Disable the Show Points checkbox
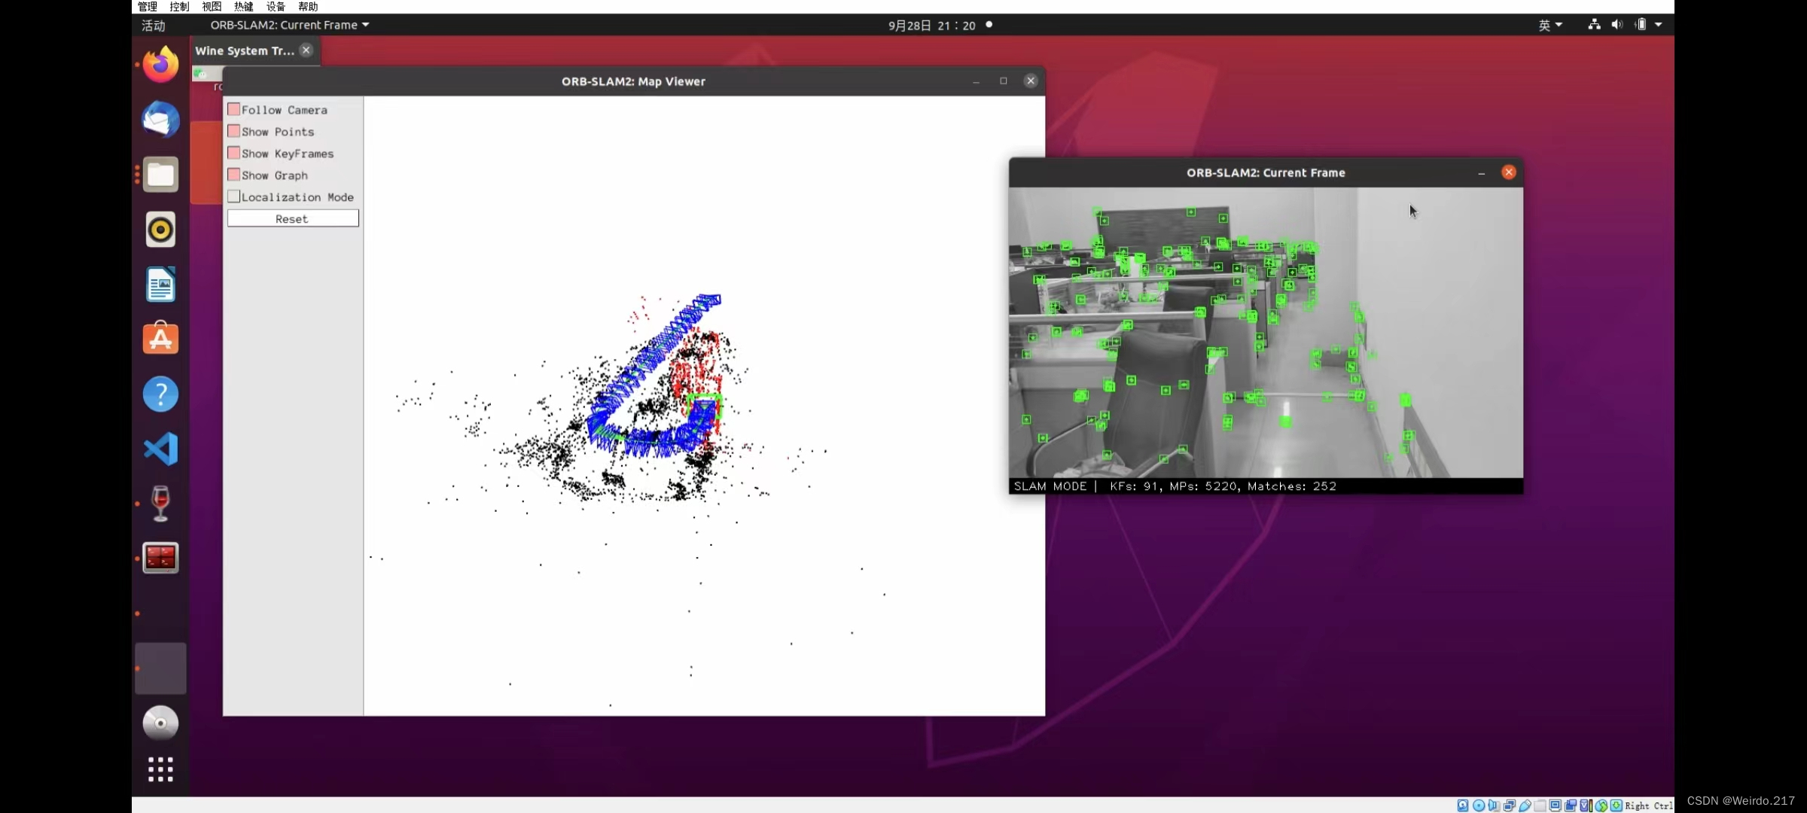Image resolution: width=1807 pixels, height=813 pixels. [x=234, y=131]
